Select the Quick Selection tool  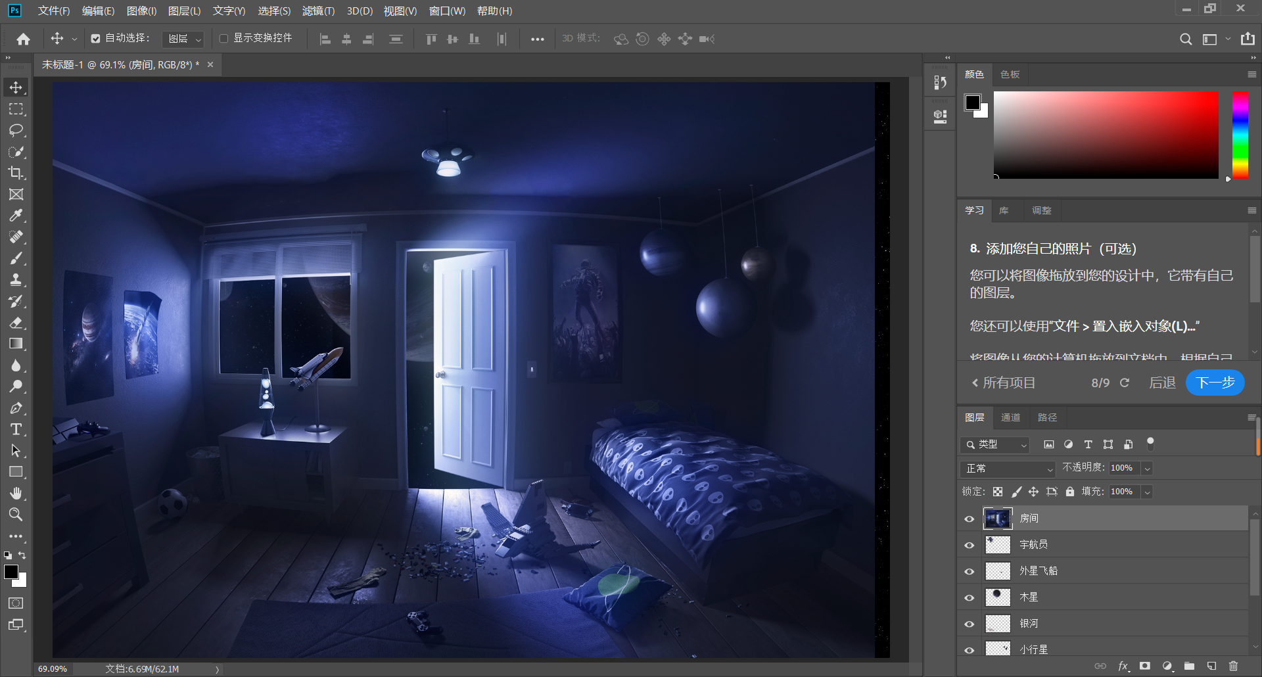(16, 152)
